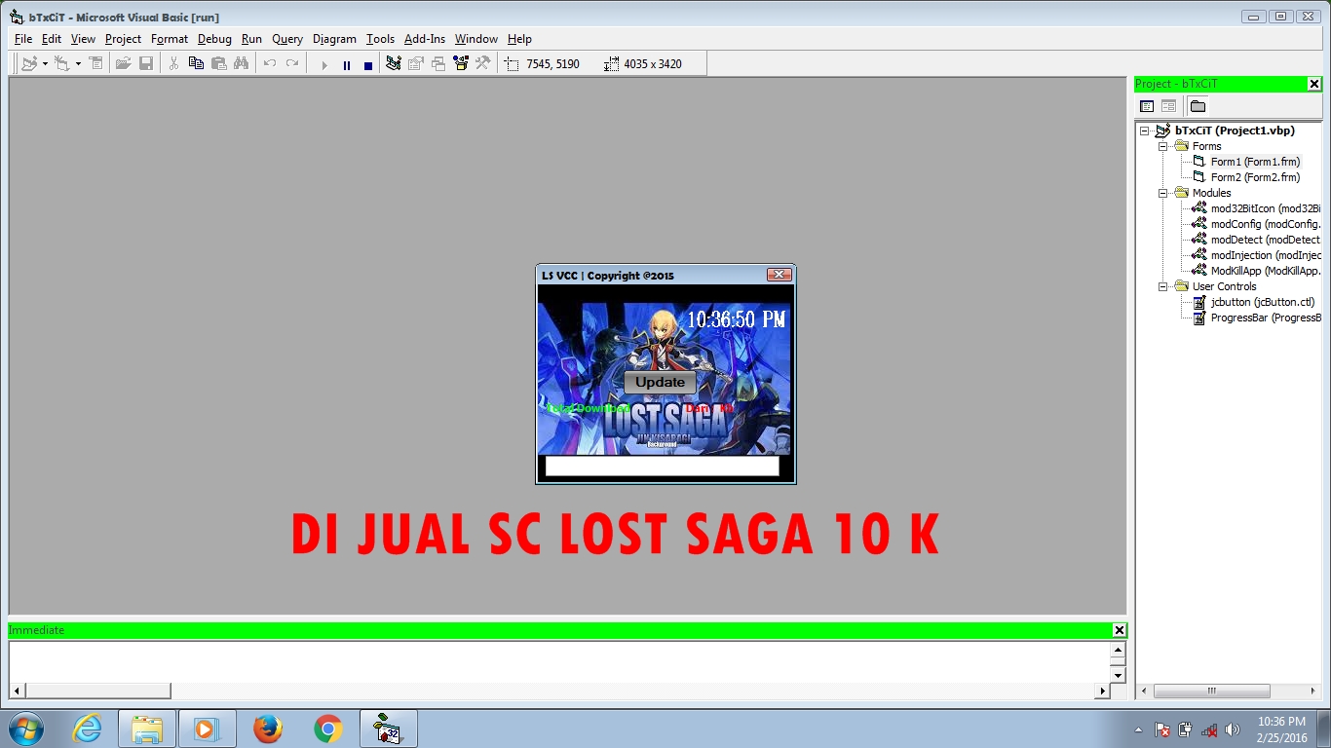Select Form1 (Form1.frm) in project tree

point(1255,162)
